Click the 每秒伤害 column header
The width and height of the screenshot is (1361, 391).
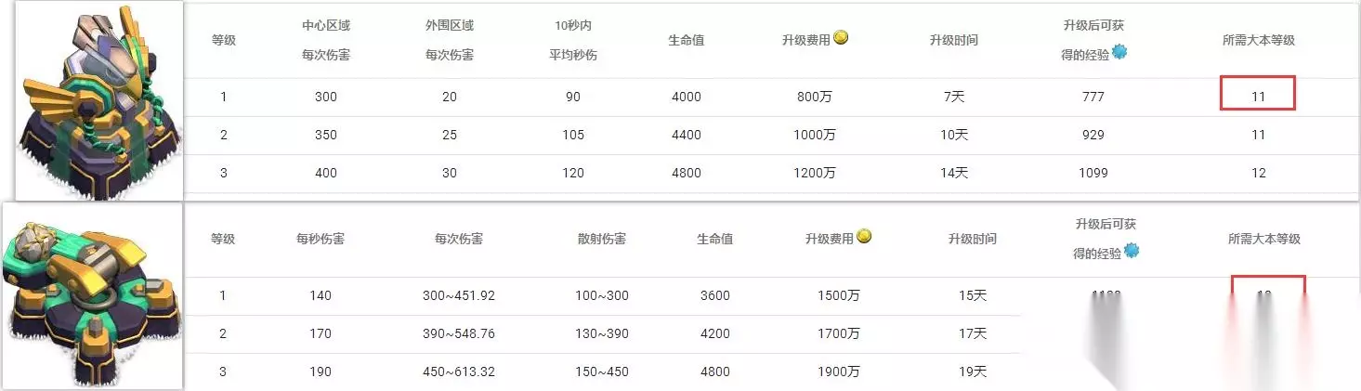click(321, 239)
